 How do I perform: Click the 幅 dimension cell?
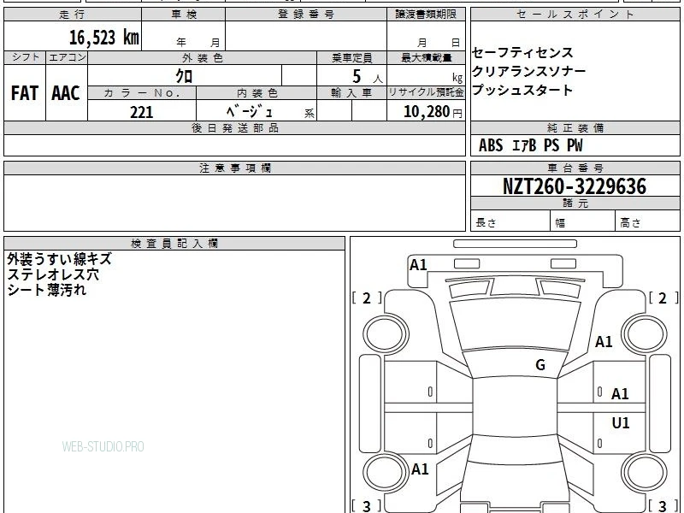(x=583, y=221)
